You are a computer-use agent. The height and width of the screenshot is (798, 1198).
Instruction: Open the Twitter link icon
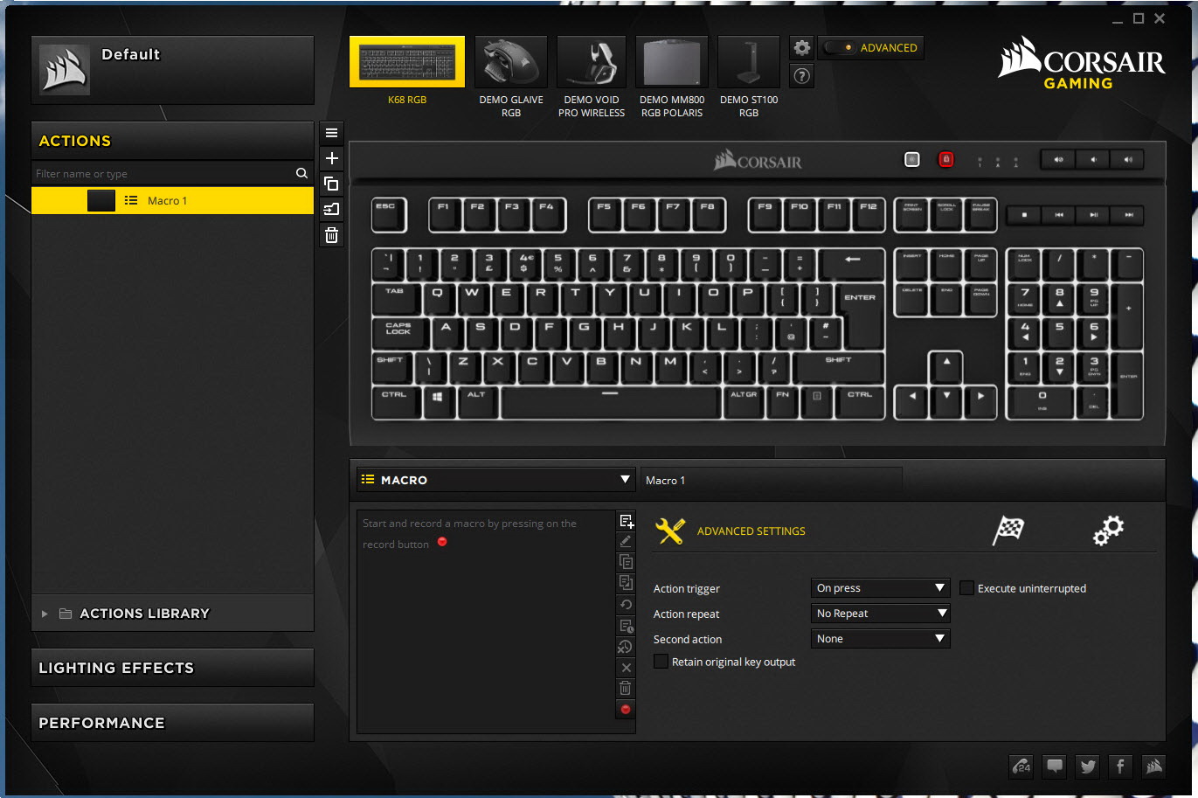click(1088, 767)
